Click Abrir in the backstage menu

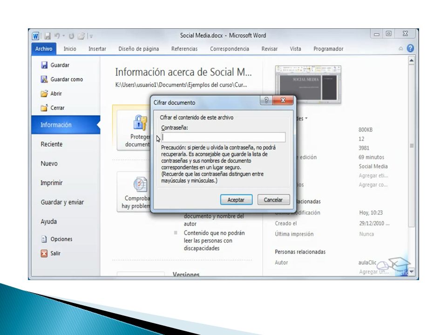(51, 94)
